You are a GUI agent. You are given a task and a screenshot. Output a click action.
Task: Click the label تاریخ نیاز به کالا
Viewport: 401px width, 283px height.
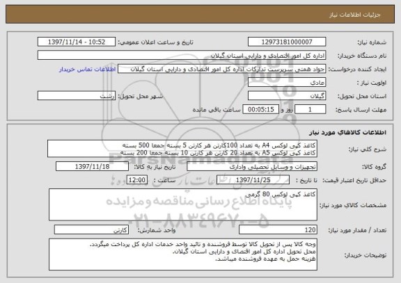pyautogui.click(x=155, y=167)
